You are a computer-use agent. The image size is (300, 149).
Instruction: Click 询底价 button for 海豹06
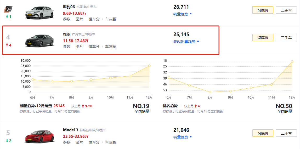coord(263,10)
